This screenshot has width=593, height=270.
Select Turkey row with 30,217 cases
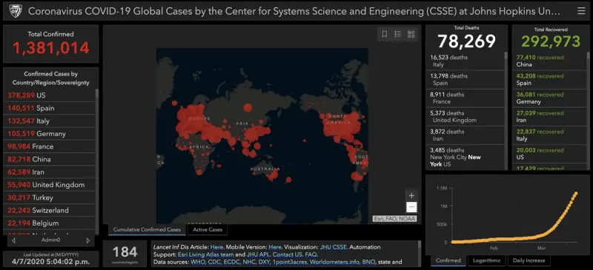[x=49, y=198]
